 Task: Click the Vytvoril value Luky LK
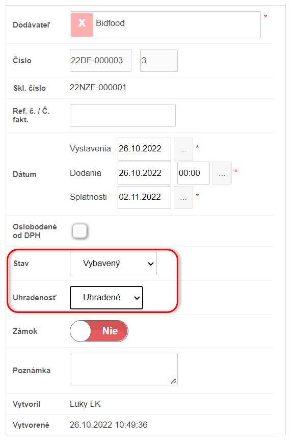(x=85, y=404)
